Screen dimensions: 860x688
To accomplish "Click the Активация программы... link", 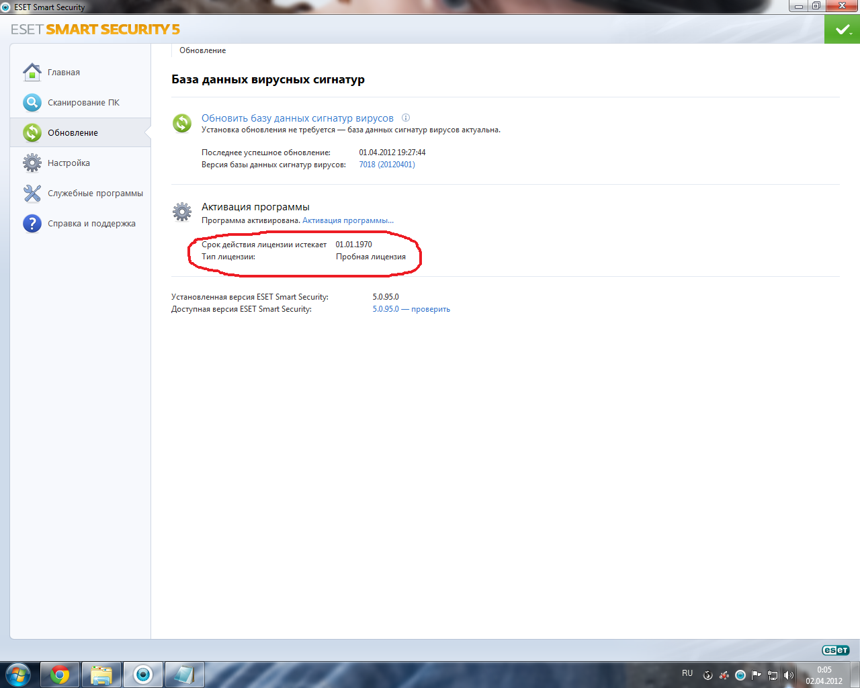I will (x=348, y=220).
